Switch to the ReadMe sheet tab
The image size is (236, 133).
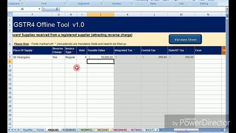coord(28,130)
